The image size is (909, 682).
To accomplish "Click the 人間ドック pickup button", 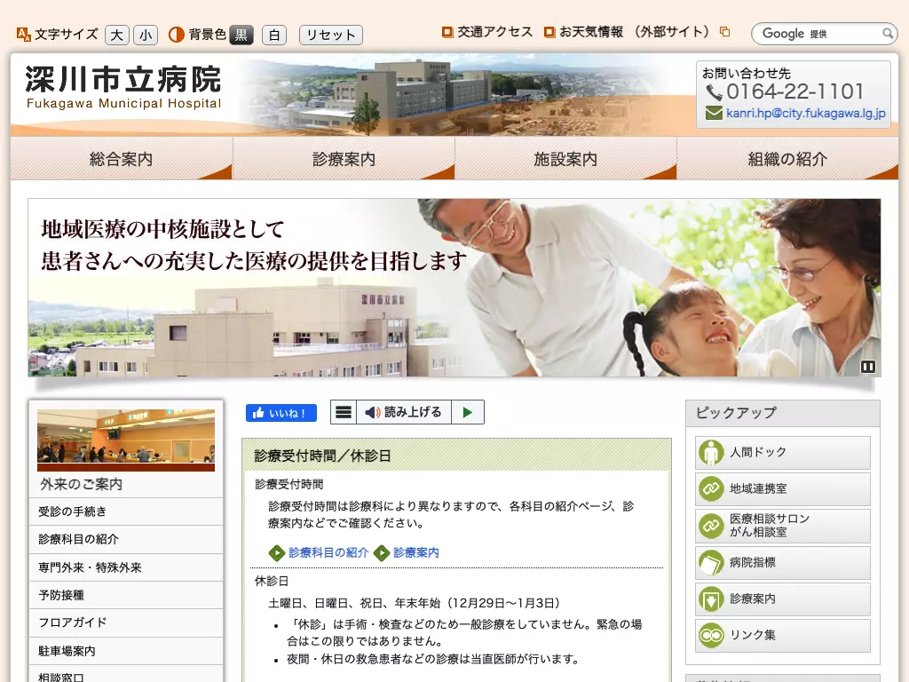I will click(783, 452).
